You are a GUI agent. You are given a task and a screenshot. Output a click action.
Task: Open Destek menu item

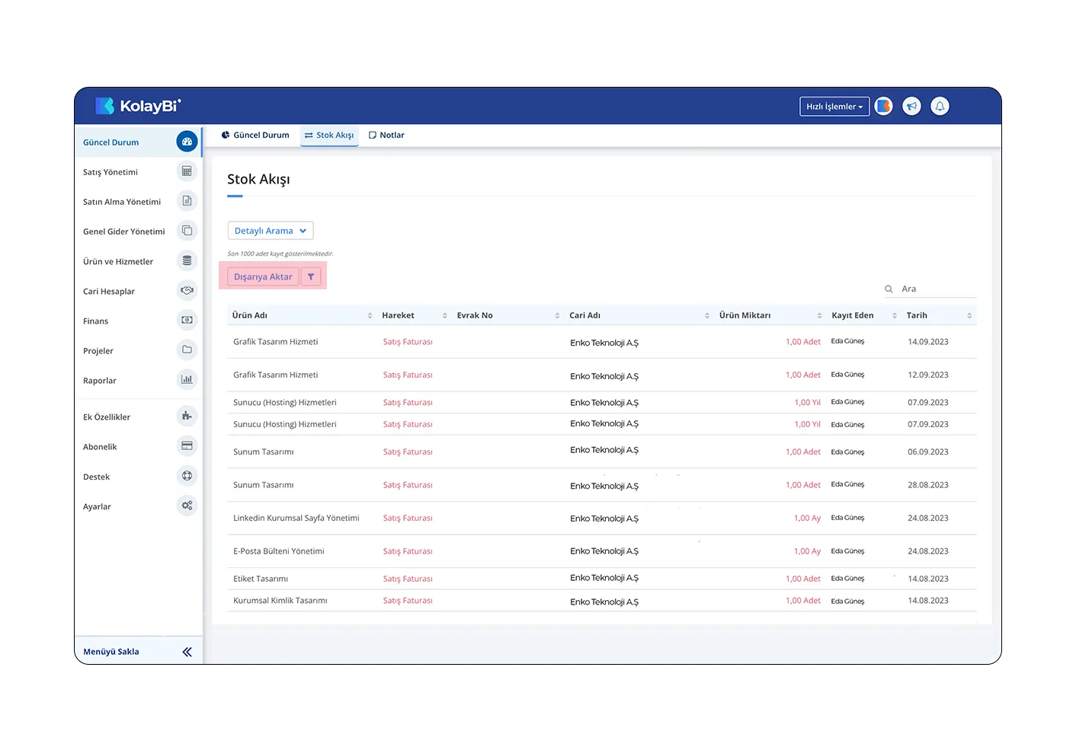(97, 477)
